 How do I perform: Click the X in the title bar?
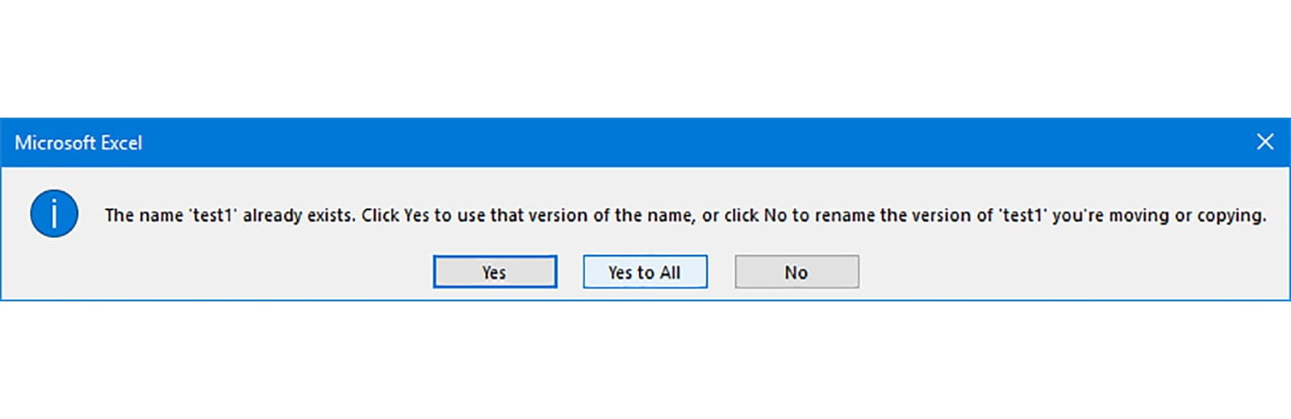(1264, 142)
